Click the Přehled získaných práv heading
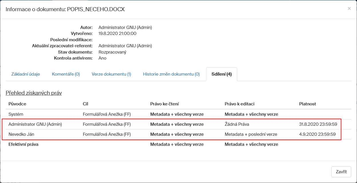 (x=34, y=93)
